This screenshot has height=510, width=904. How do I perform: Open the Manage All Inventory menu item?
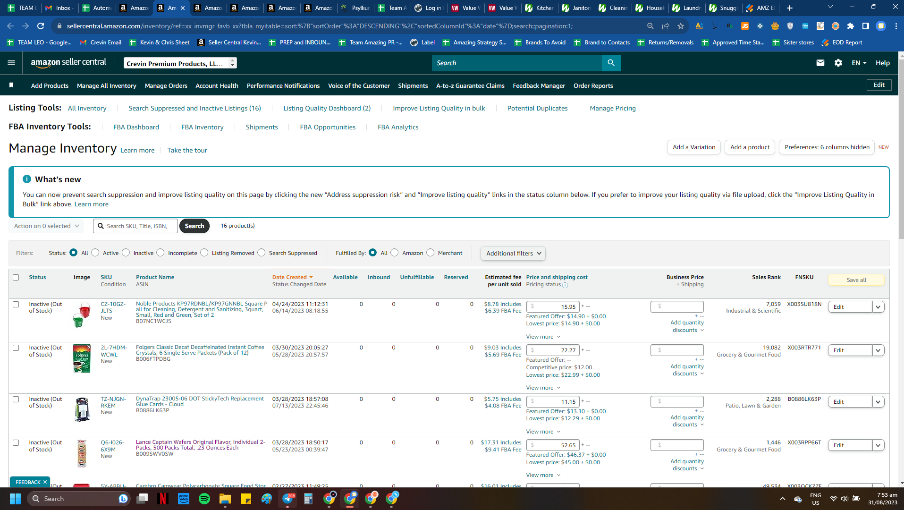click(107, 85)
